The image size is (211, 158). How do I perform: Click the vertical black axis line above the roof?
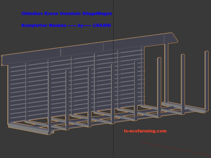click(x=113, y=18)
